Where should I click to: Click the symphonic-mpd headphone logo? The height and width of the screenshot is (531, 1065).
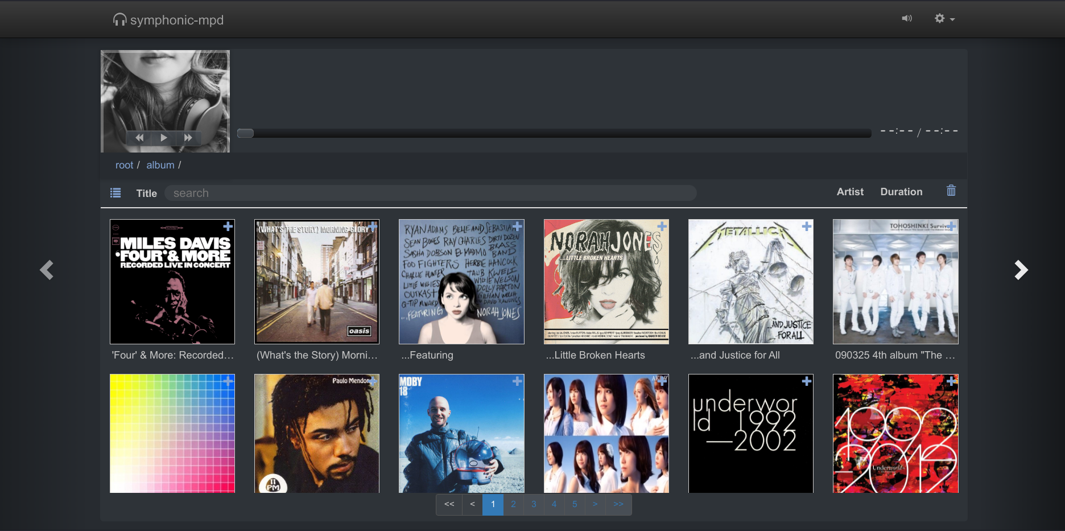point(168,20)
